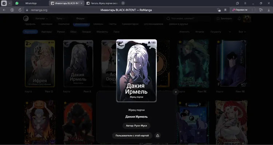Select the Аватары inventory filter
Screen dimensions: 273x145
point(47,32)
